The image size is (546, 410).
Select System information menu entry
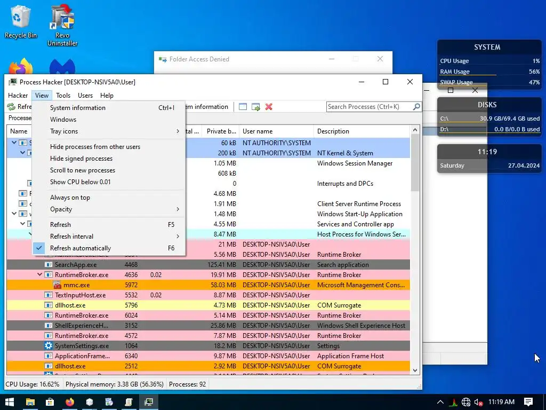point(108,108)
